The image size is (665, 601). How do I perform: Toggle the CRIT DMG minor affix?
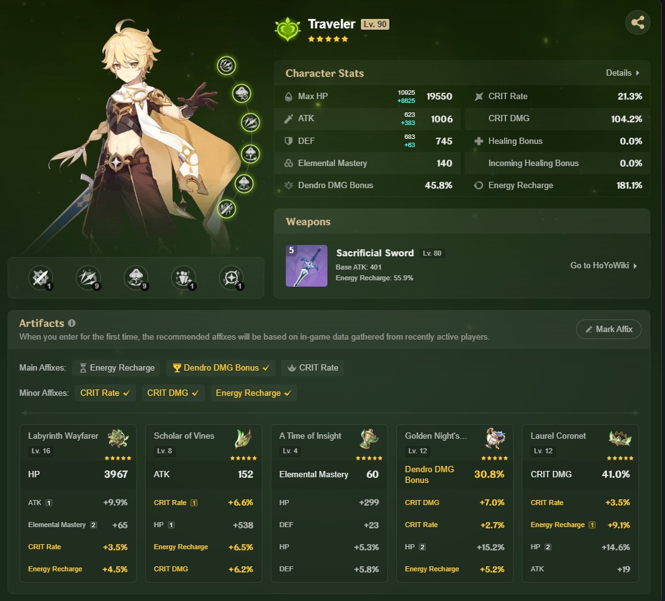173,393
